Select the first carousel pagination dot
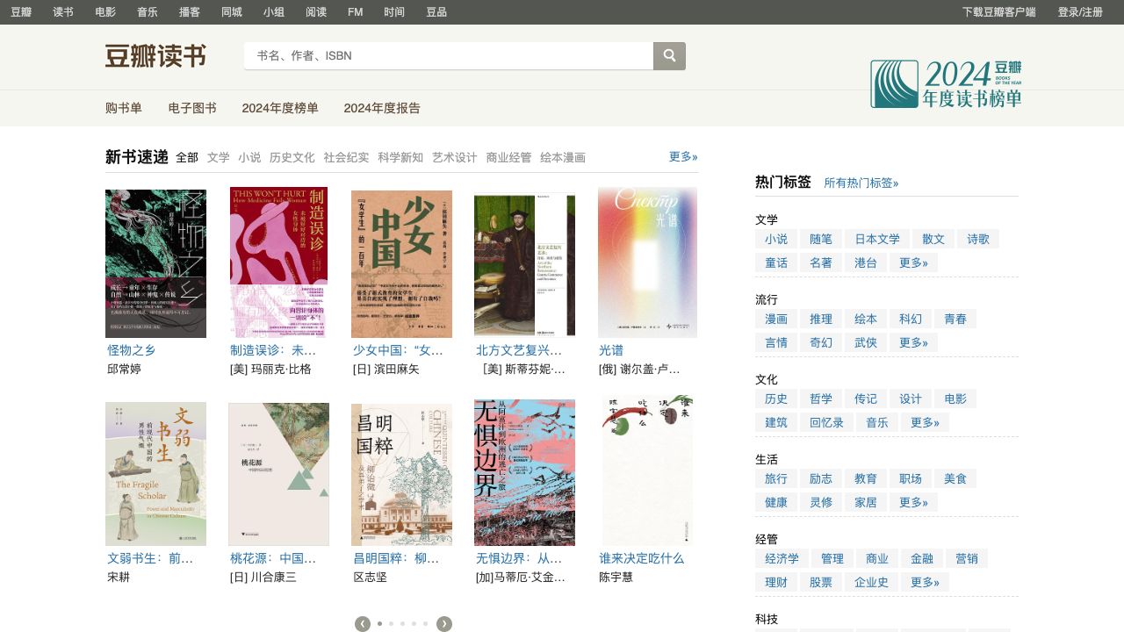This screenshot has width=1124, height=632. (379, 624)
